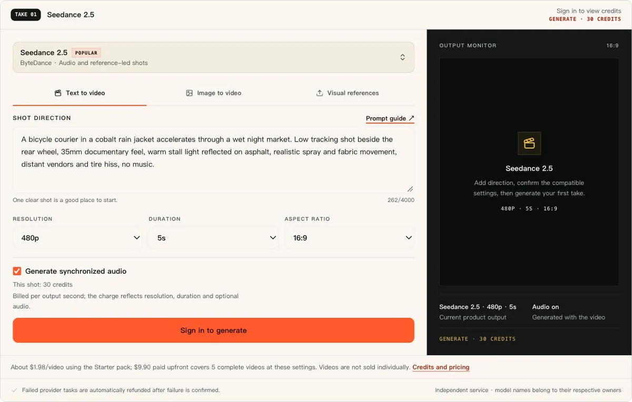632x402 pixels.
Task: Click 'Independent service' footer disclaimer
Action: (528, 390)
